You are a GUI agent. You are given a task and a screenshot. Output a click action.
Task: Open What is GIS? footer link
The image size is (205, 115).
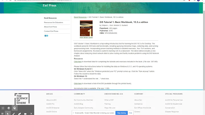pyautogui.click(x=109, y=100)
